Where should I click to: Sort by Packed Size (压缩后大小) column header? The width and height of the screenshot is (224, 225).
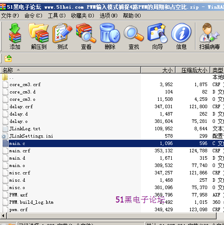point(193,70)
